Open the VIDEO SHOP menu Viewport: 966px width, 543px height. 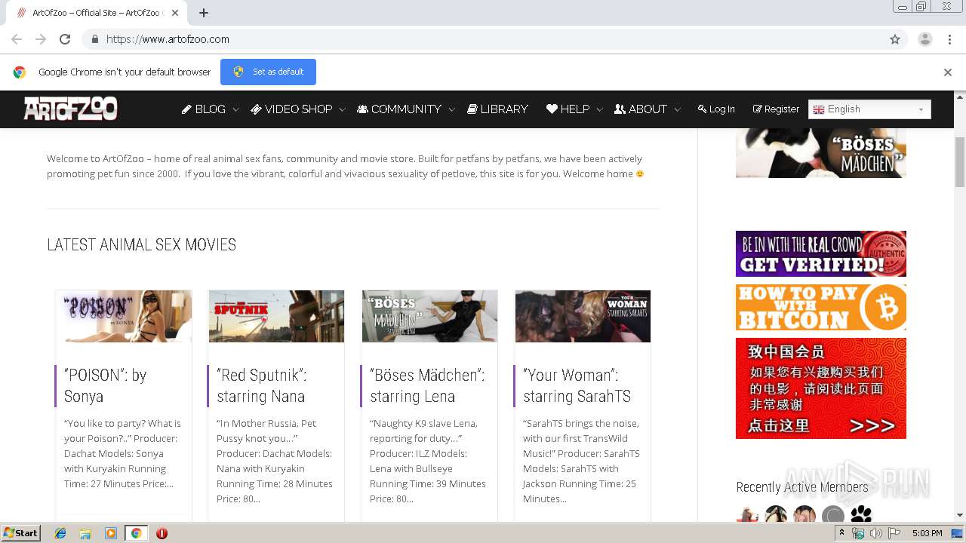coord(291,109)
